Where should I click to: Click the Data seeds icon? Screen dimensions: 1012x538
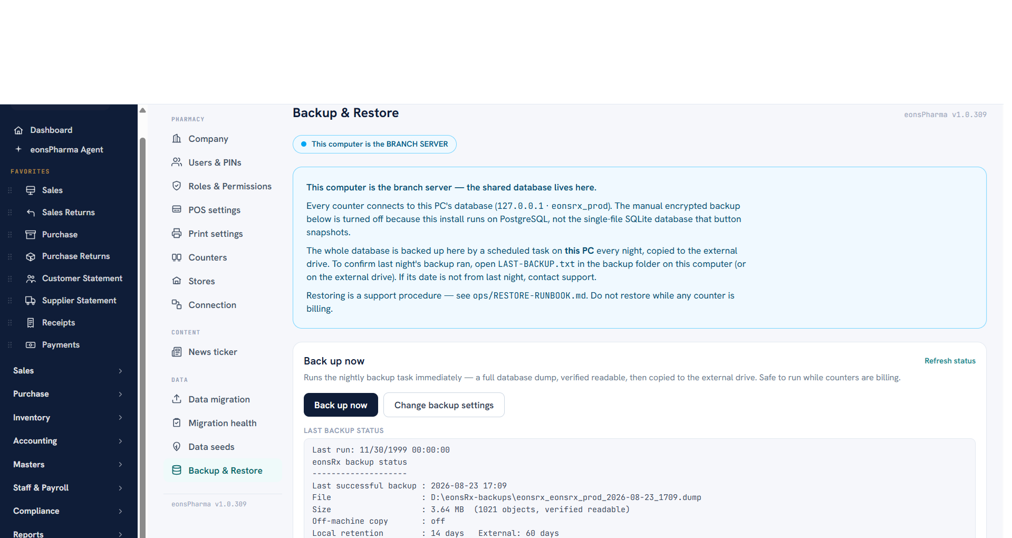[x=177, y=447]
